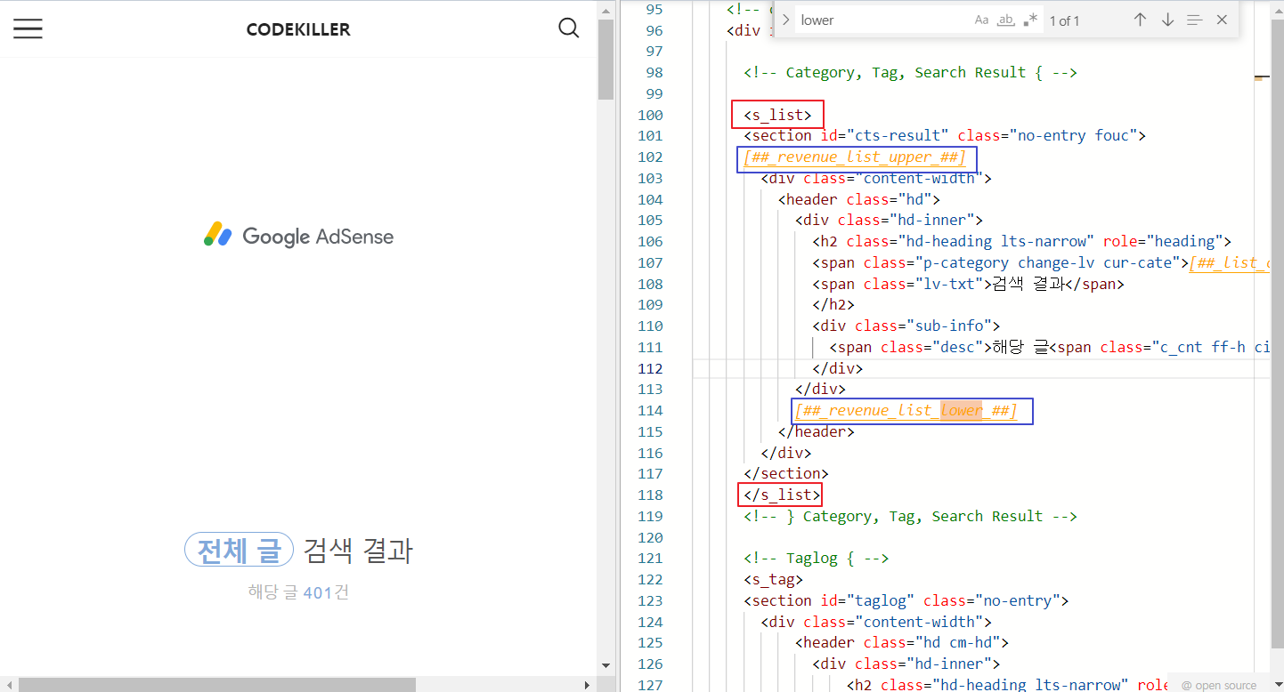
Task: Click the preview horizontal scrollbar thumb
Action: (217, 684)
